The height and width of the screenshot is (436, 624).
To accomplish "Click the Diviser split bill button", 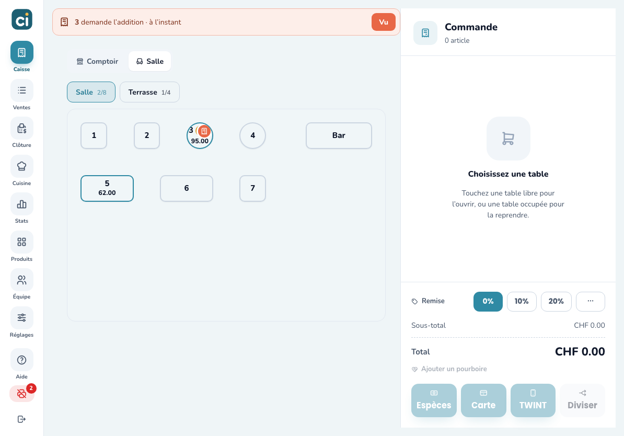I will coord(582,400).
